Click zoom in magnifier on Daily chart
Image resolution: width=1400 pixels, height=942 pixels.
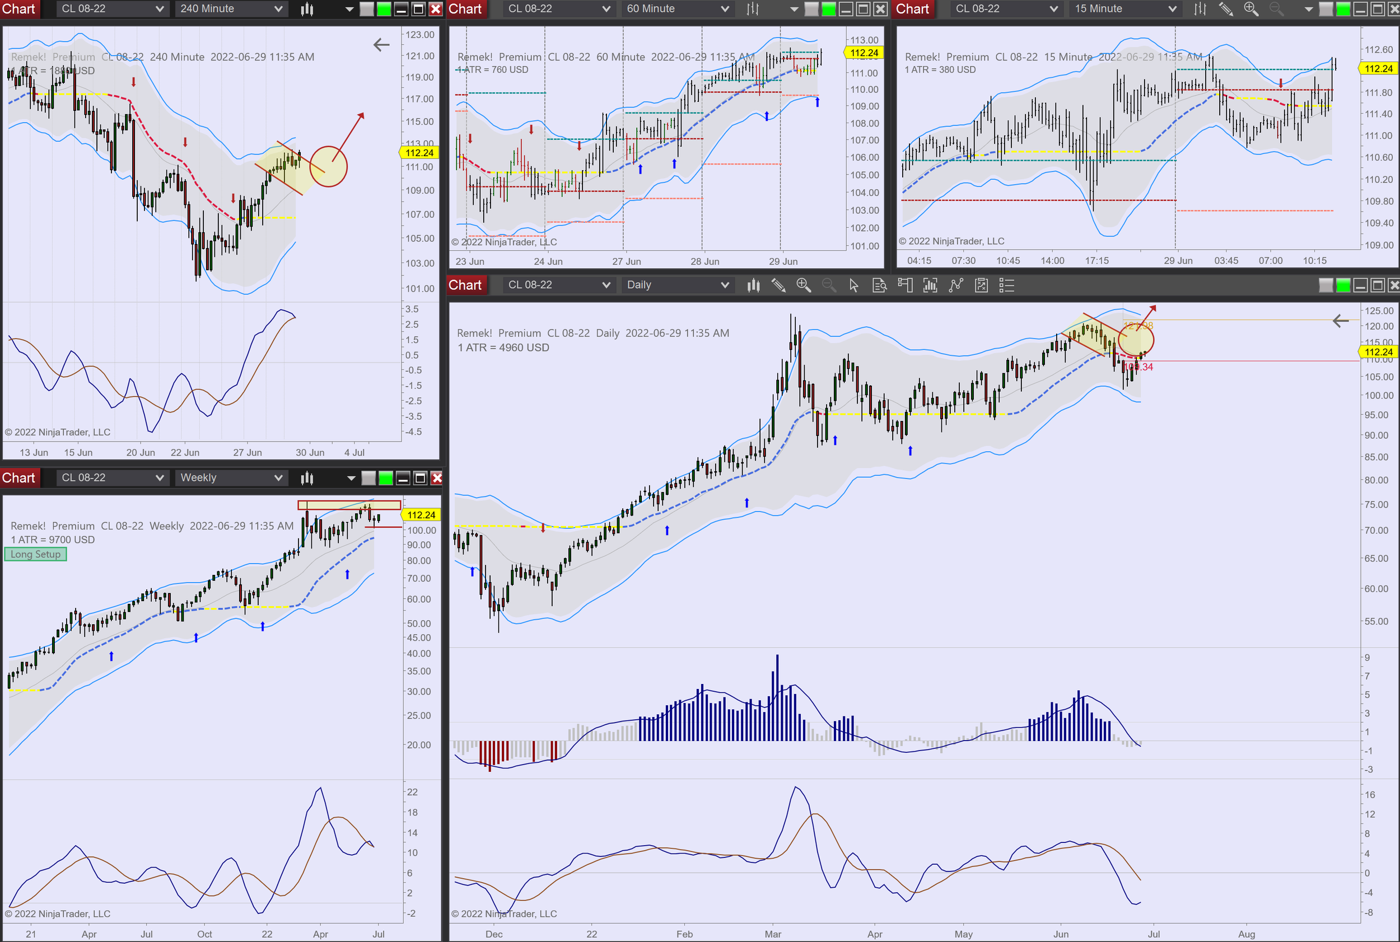click(804, 285)
